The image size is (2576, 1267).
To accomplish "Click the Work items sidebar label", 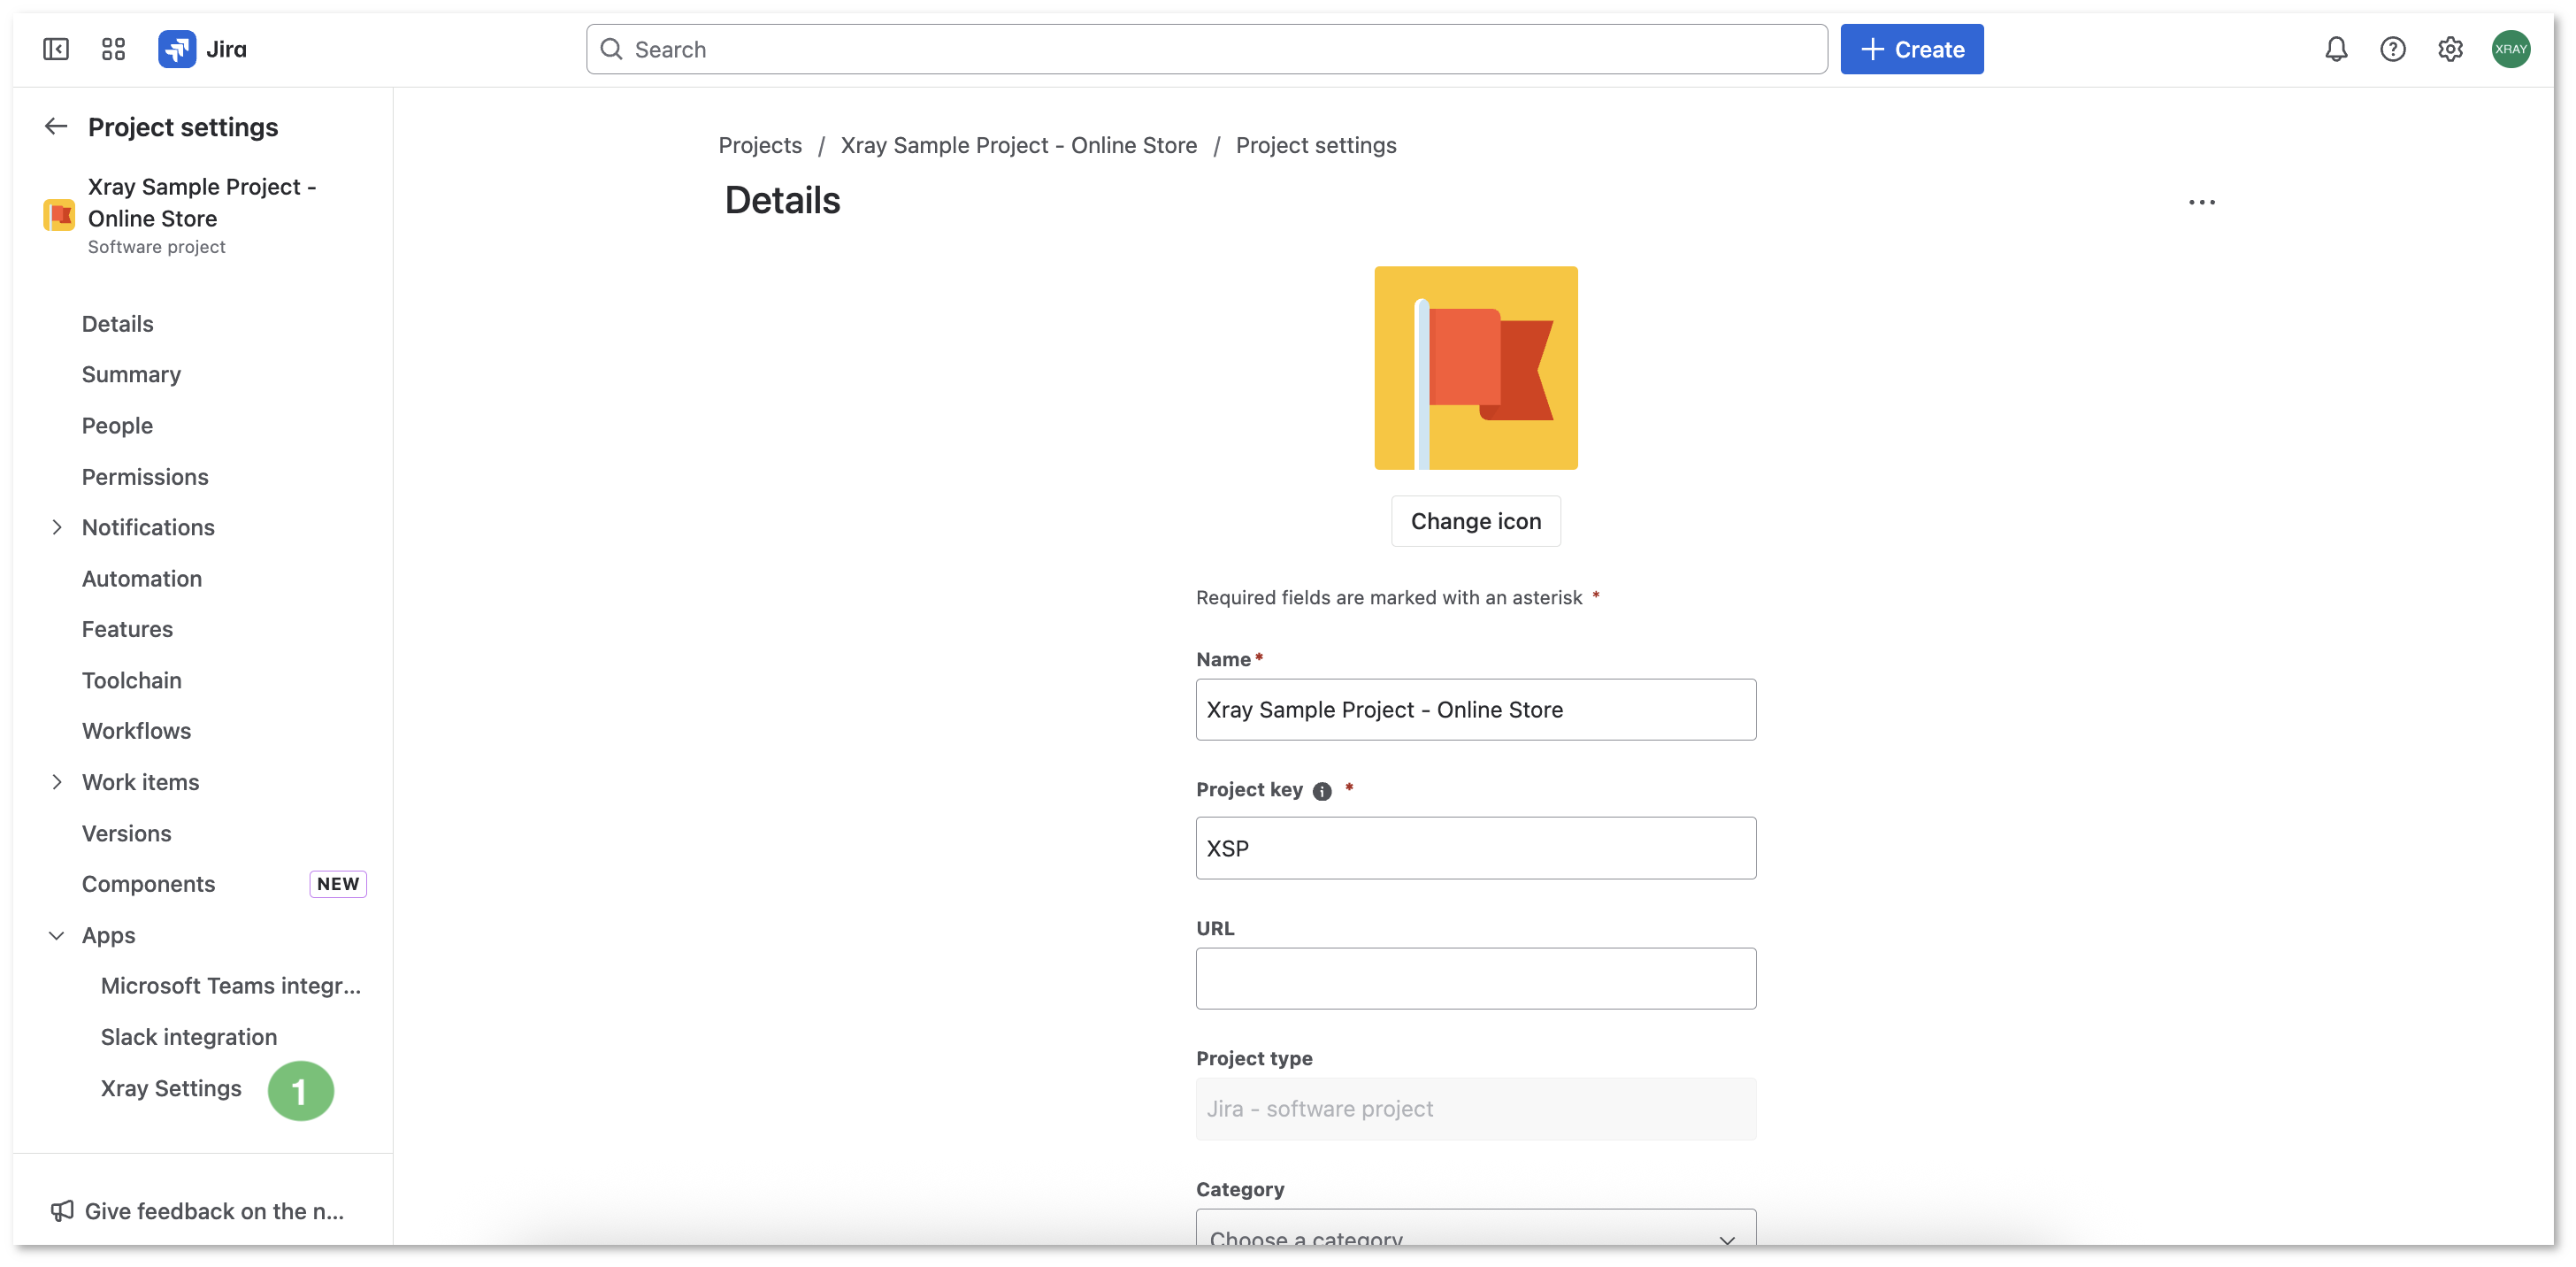I will [x=140, y=782].
